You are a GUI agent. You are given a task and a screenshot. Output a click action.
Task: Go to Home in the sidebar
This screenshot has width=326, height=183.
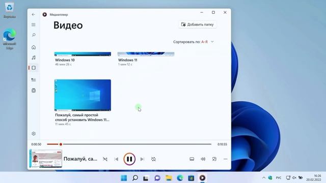34,47
